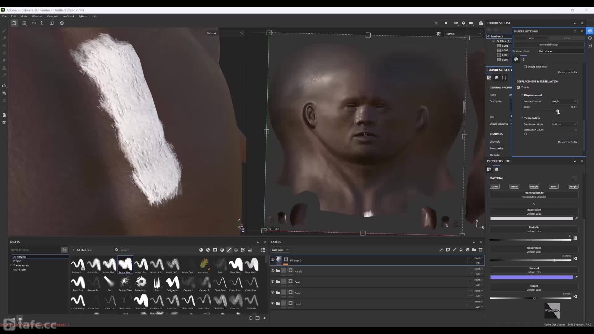Pause rendering in viewport toolbar

446,23
